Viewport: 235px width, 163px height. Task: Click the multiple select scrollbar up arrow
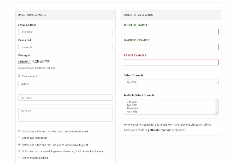click(217, 101)
